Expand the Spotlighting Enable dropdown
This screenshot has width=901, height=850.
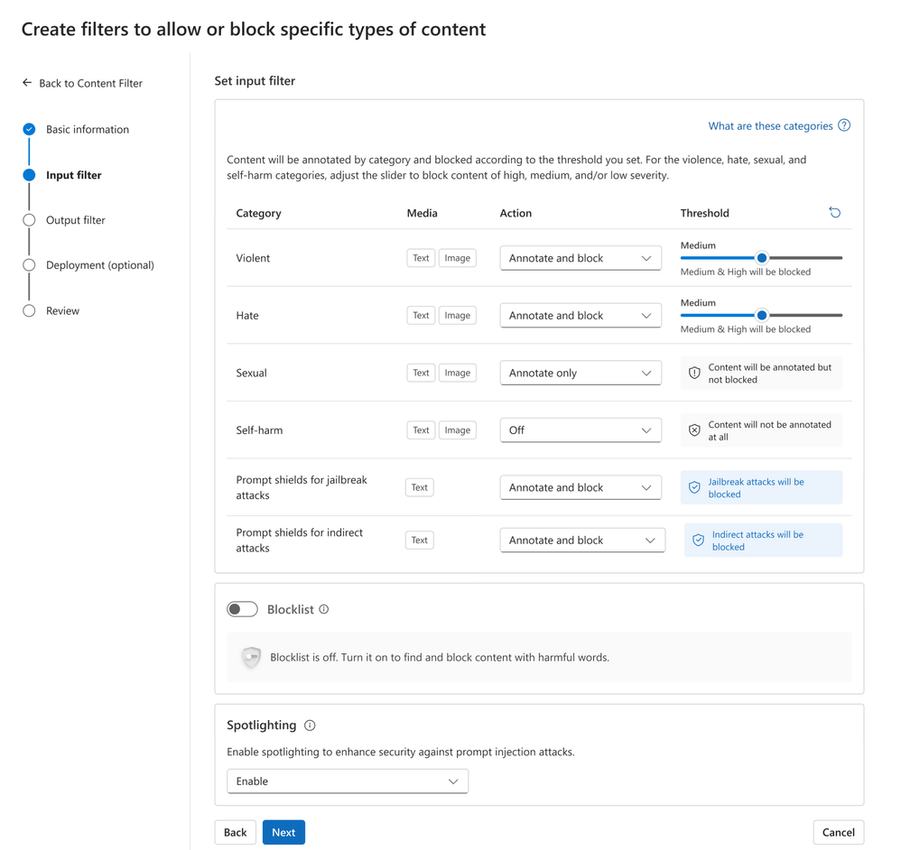(348, 781)
